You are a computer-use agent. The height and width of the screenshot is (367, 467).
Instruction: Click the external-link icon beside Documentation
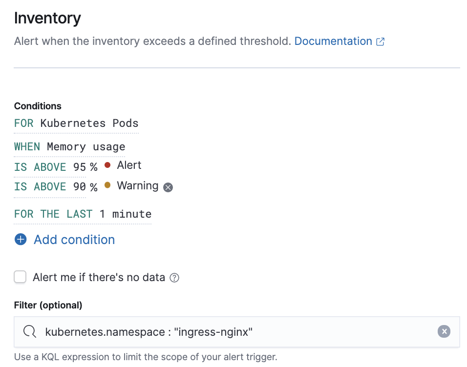(380, 41)
